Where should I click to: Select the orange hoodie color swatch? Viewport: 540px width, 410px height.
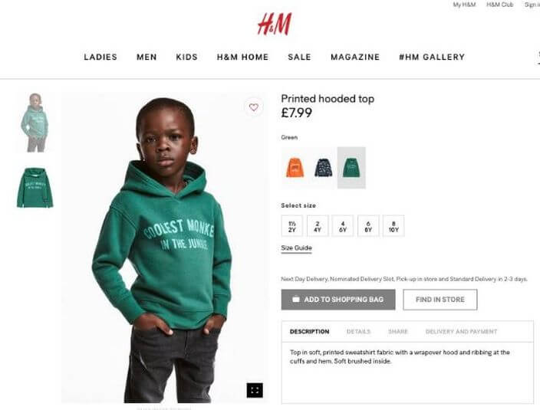click(295, 168)
